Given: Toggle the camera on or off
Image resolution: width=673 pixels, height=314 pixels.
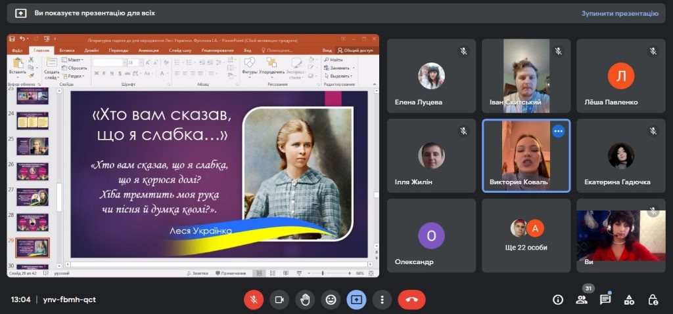Looking at the screenshot, I should pos(279,300).
